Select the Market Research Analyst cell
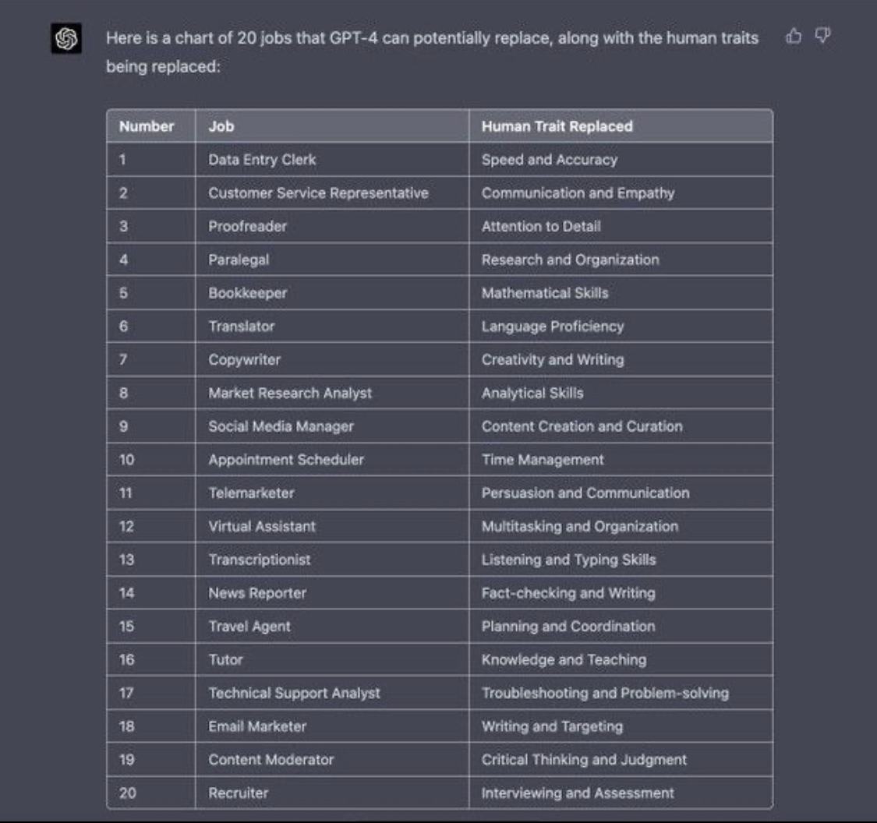 point(332,393)
